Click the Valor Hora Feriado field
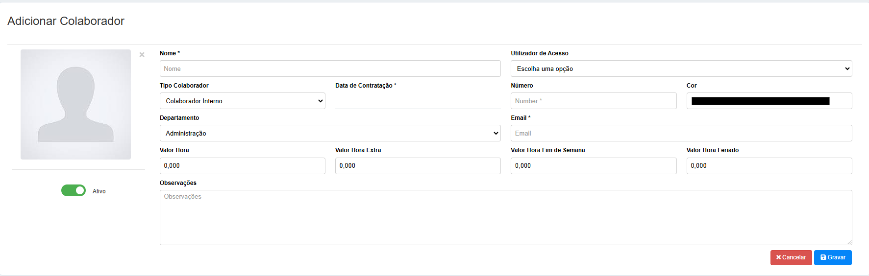Screen dimensions: 869x276 pos(769,166)
